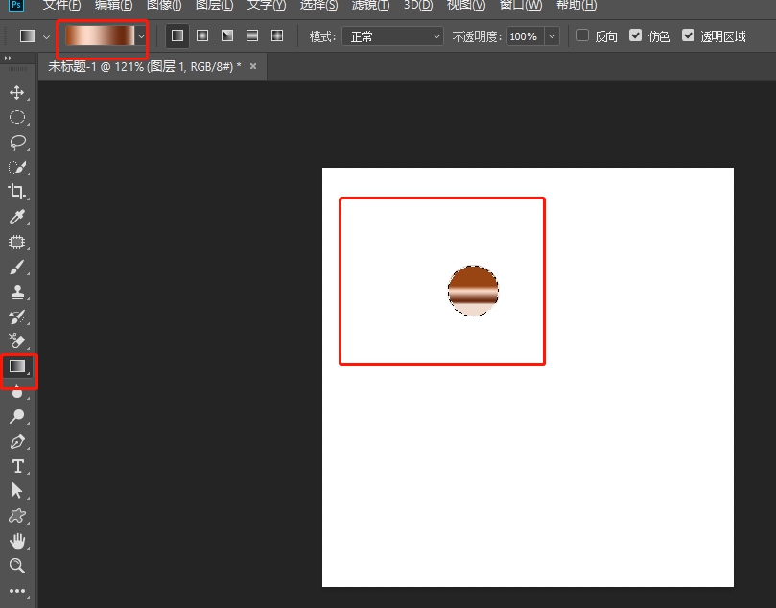
Task: Select the Lasso tool
Action: 17,142
